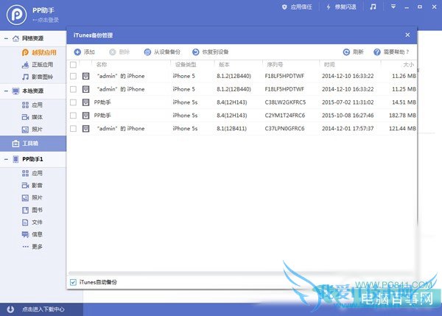
Task: Select the date 2015-10-08 16:27:46 cell
Action: tap(348, 116)
